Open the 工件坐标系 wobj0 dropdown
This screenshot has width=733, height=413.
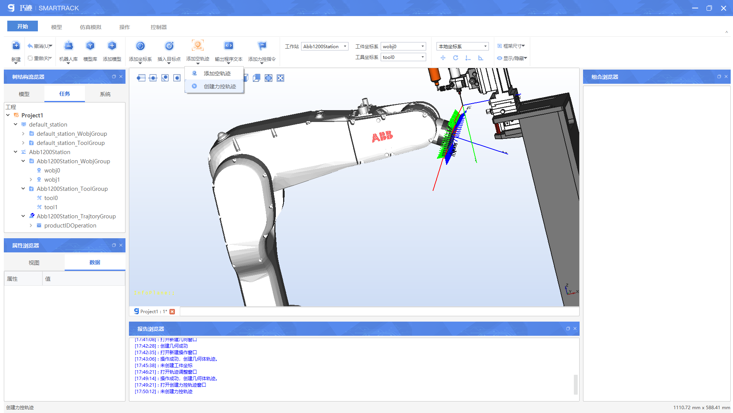403,46
